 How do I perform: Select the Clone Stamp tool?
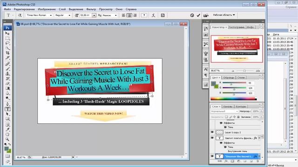coord(7,74)
